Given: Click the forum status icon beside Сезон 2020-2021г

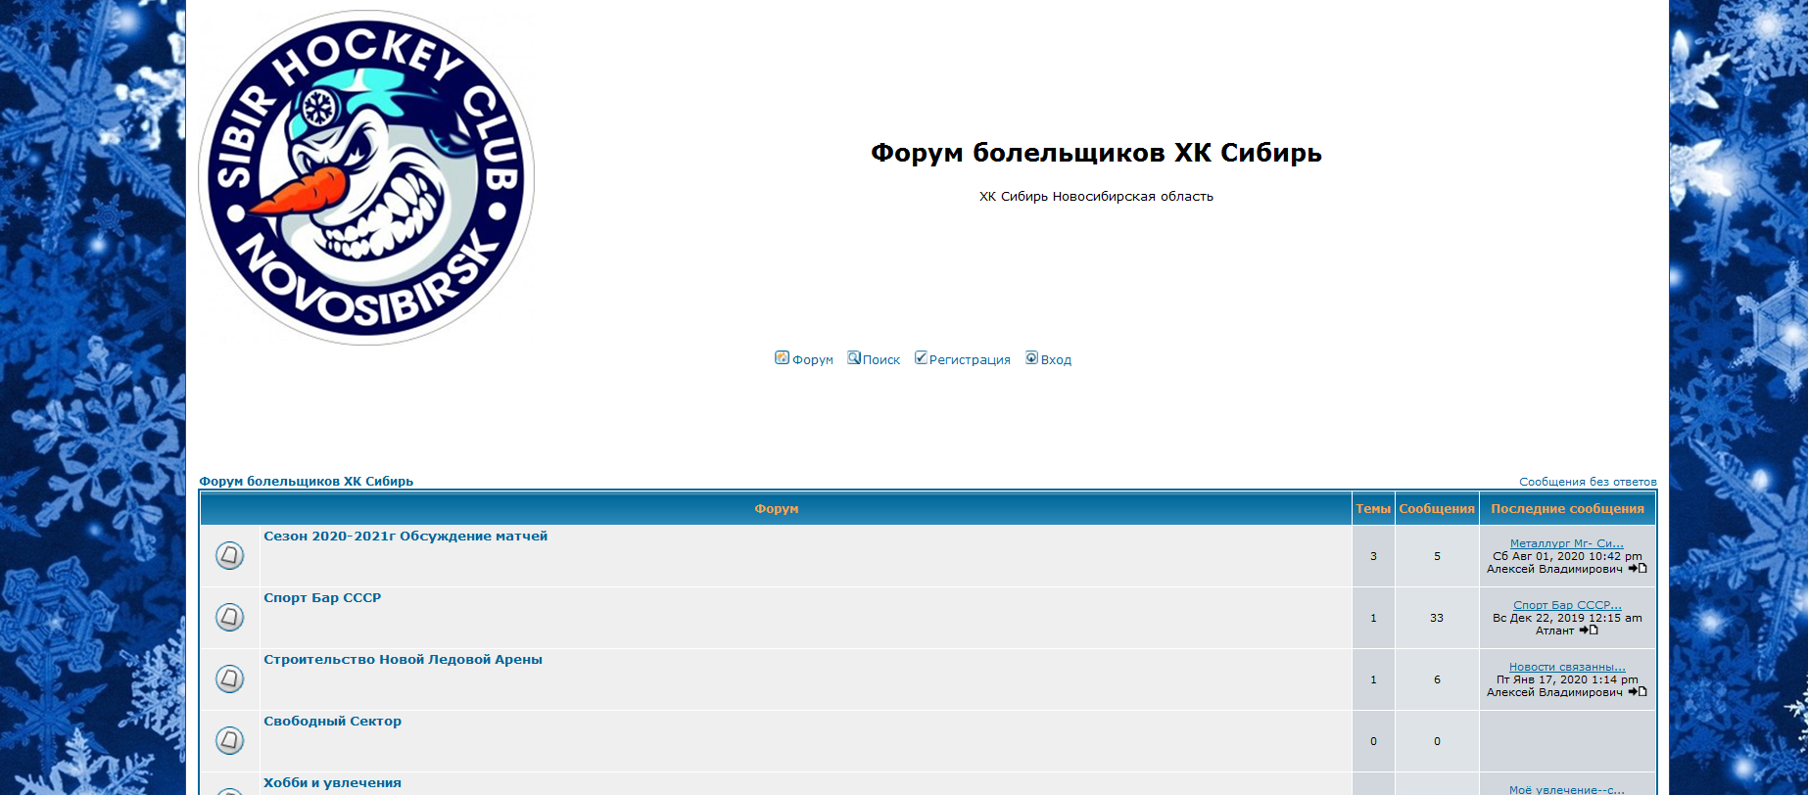Looking at the screenshot, I should click(229, 556).
